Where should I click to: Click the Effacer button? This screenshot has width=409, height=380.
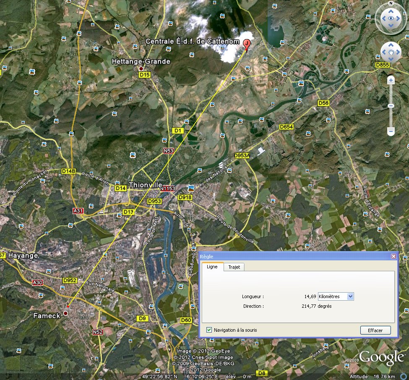(375, 330)
